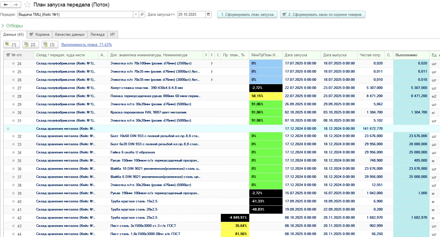Expand row 30 Краска порошковая plus icon

coord(13,113)
